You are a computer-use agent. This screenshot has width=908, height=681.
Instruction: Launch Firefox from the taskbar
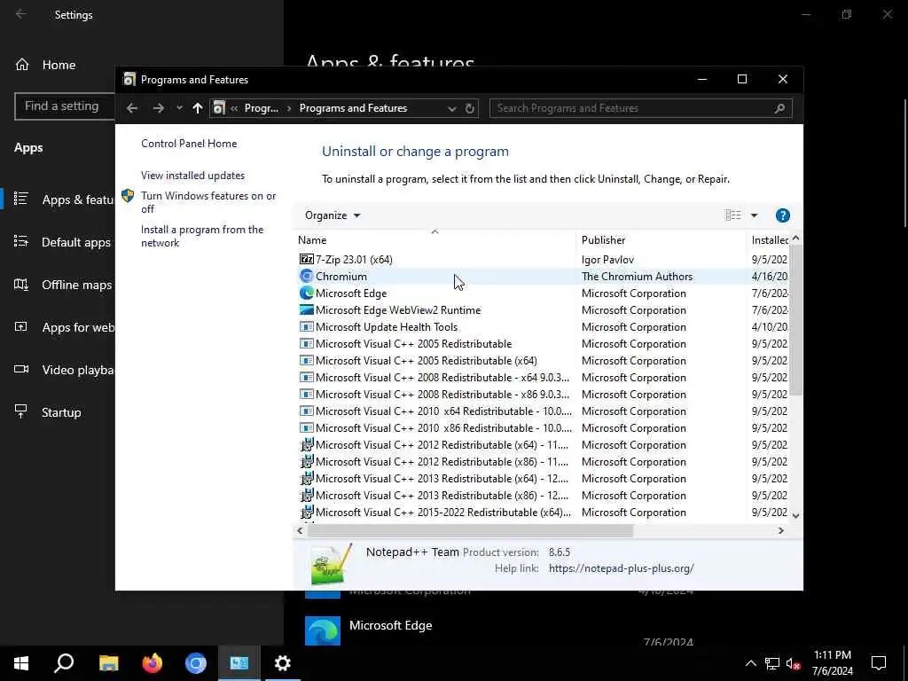point(153,663)
